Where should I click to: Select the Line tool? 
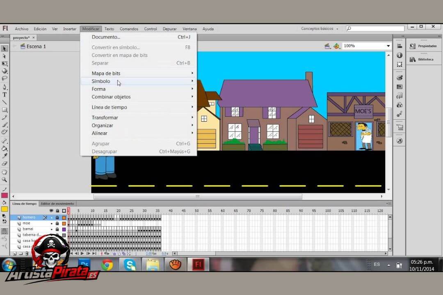pyautogui.click(x=4, y=102)
